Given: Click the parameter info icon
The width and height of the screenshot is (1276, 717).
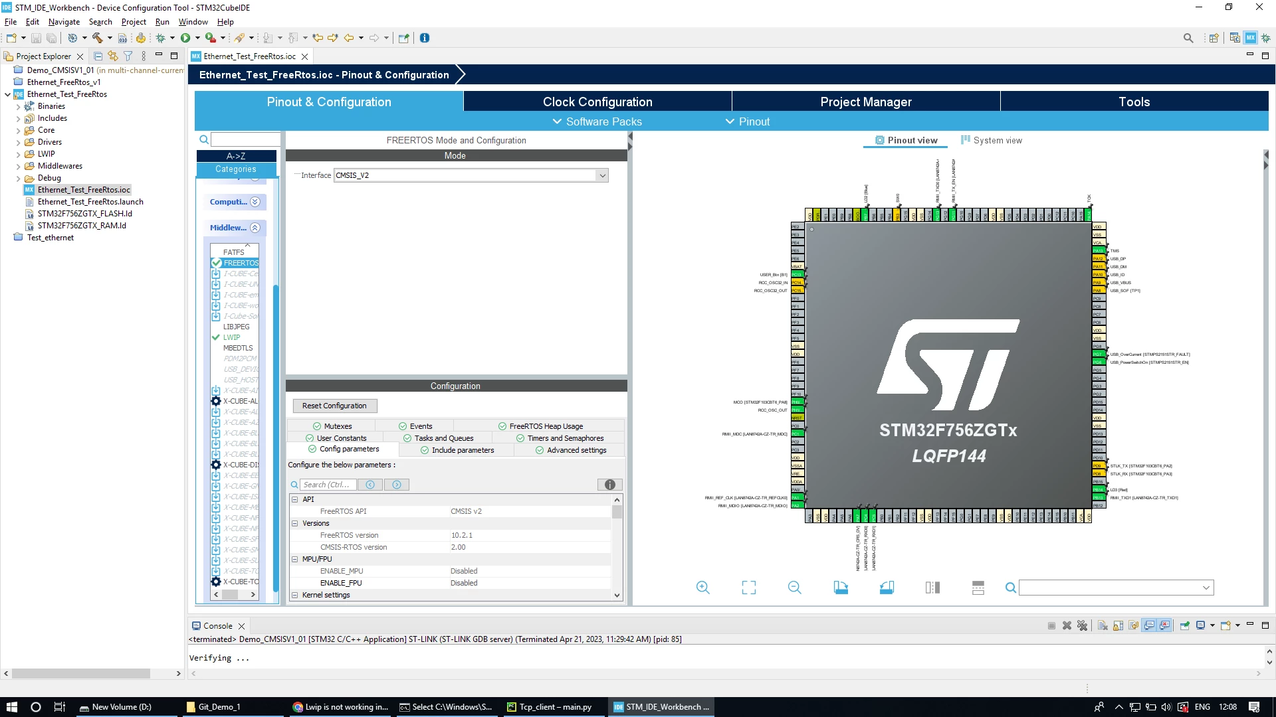Looking at the screenshot, I should [x=609, y=485].
